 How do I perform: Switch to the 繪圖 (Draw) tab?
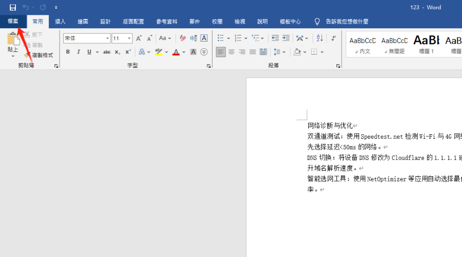(x=83, y=22)
